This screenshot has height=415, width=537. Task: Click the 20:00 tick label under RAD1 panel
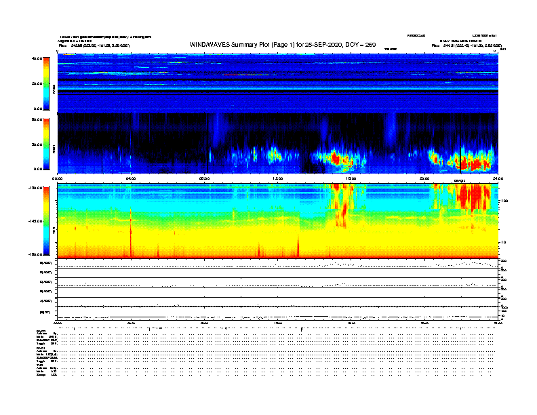424,178
